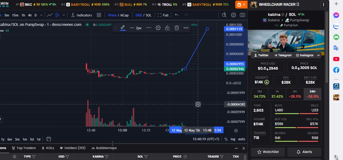The image size is (343, 160).
Task: Toggle PRICE column currency icon
Action: point(185,157)
